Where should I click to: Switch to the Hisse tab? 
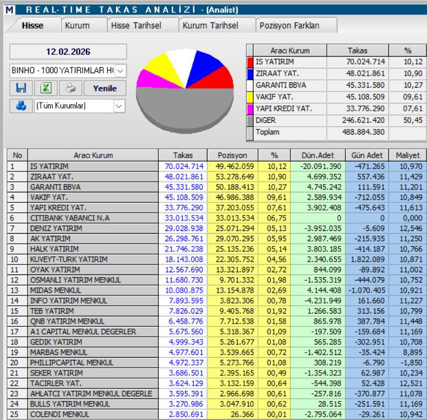(32, 25)
